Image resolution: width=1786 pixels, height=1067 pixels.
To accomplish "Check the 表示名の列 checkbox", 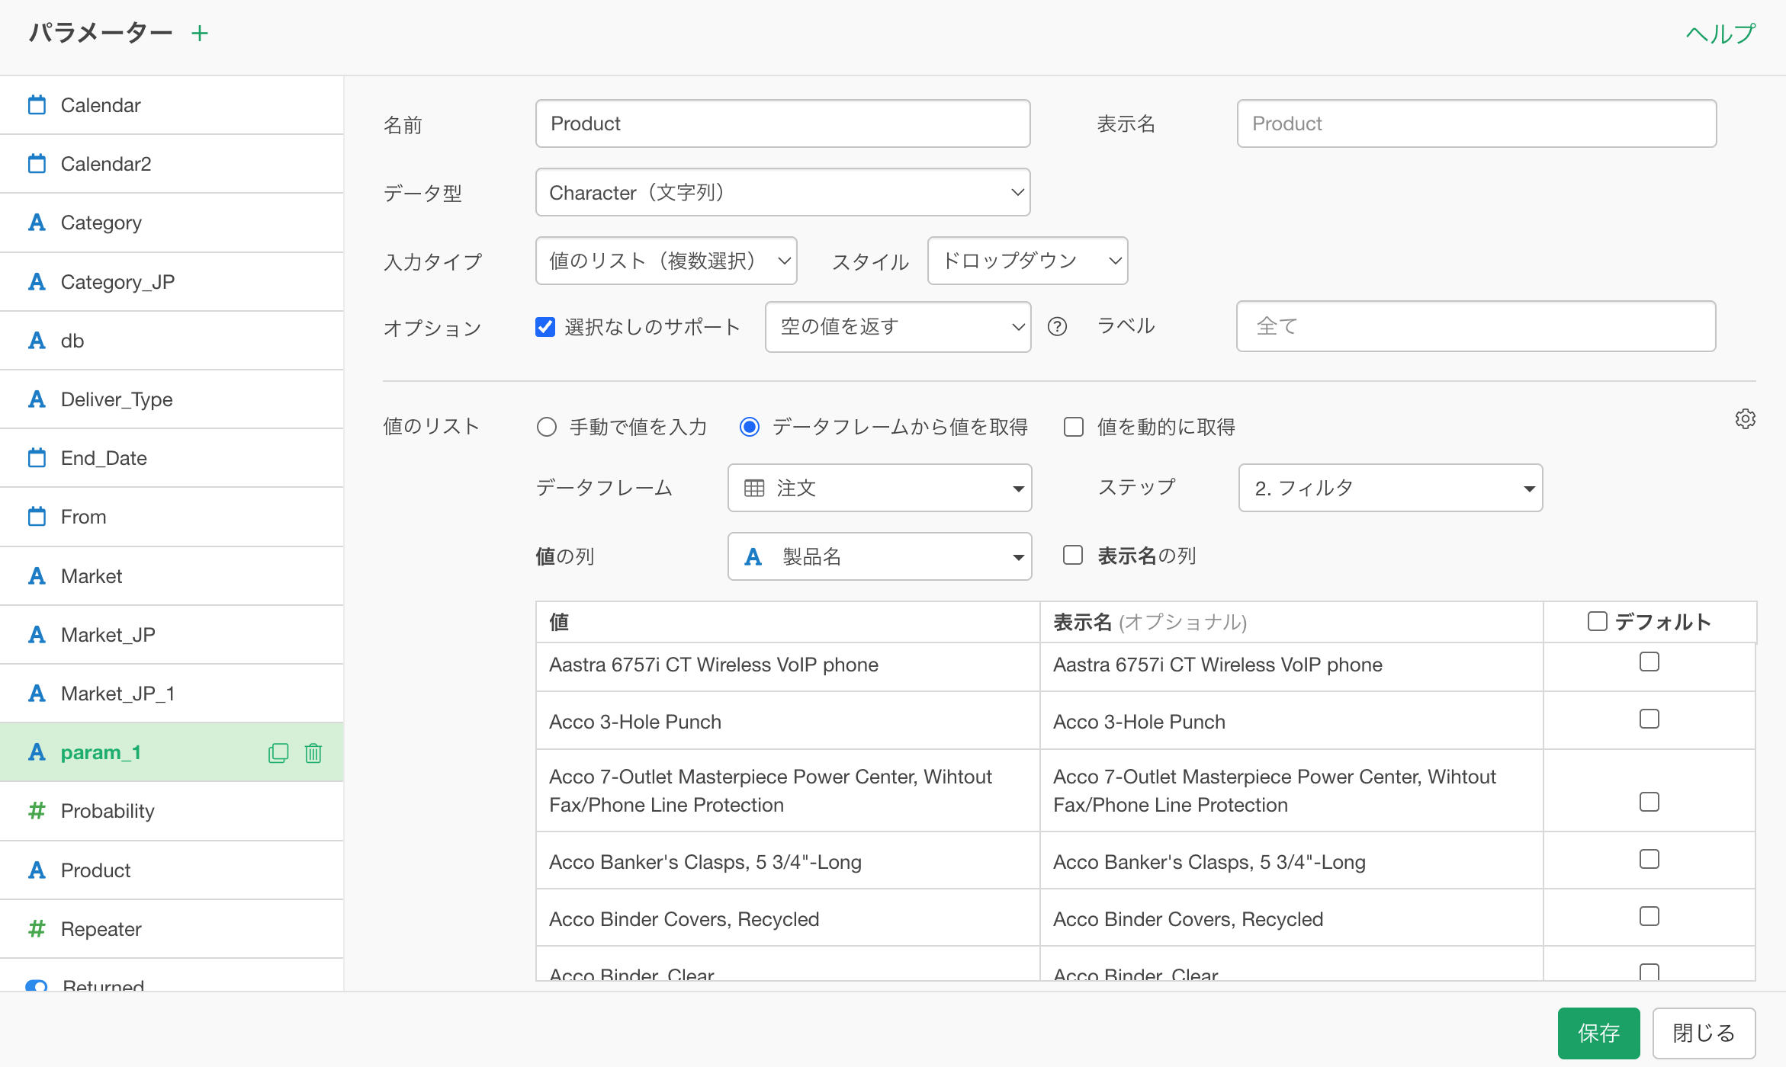I will (x=1073, y=555).
